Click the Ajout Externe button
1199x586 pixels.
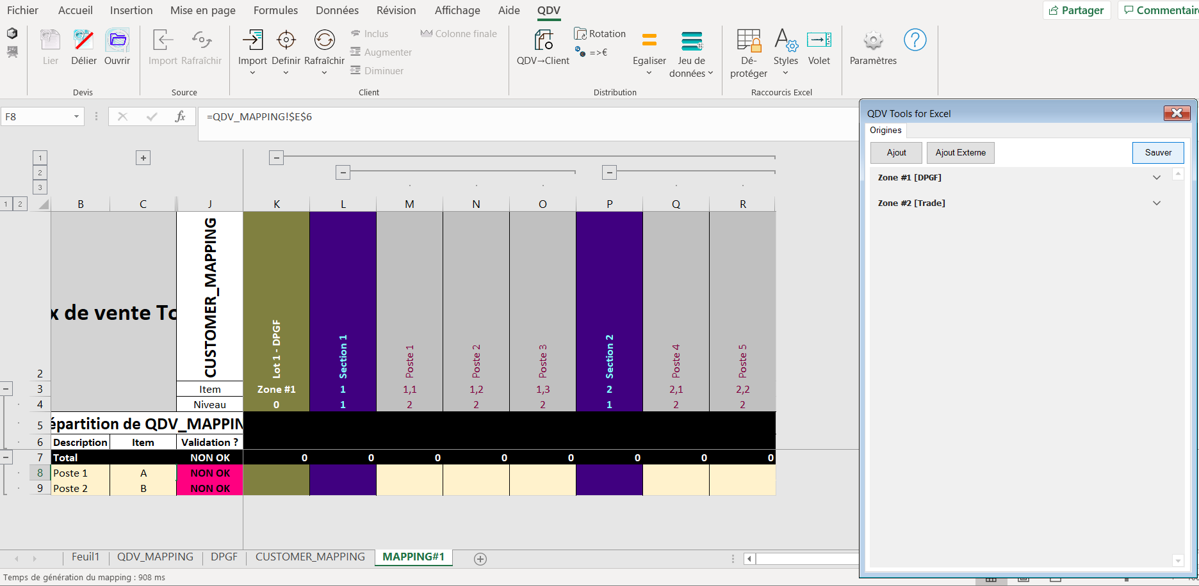(960, 153)
